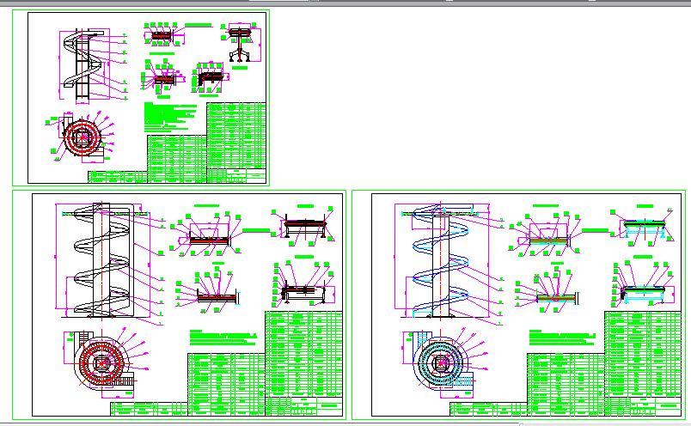
Task: Click the green parts table in the bottom-left sheet
Action: pos(227,363)
